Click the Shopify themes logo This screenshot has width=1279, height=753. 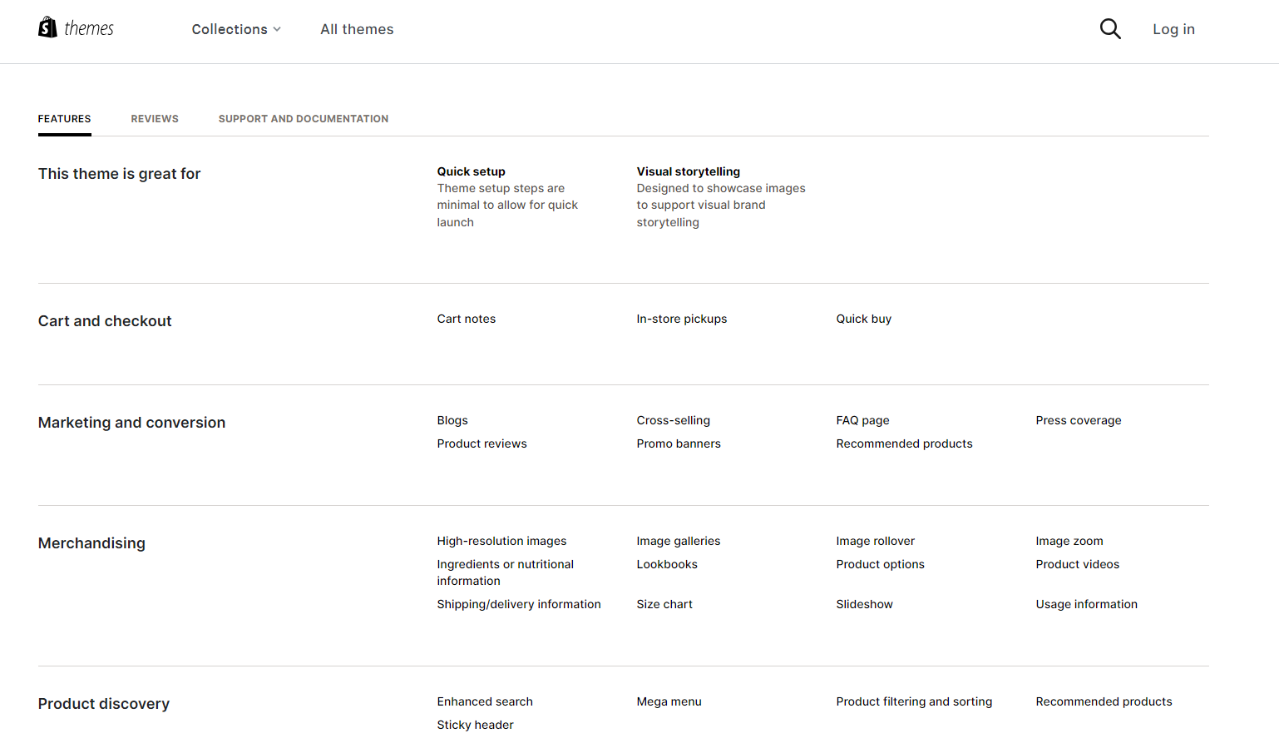[76, 28]
